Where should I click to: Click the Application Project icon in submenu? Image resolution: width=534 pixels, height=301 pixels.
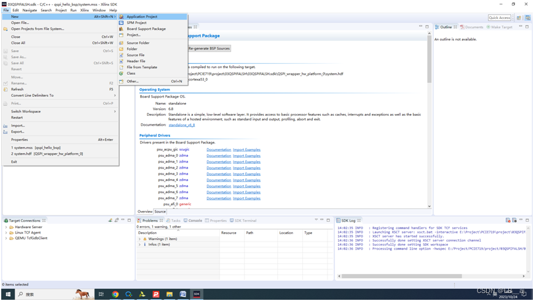click(121, 17)
